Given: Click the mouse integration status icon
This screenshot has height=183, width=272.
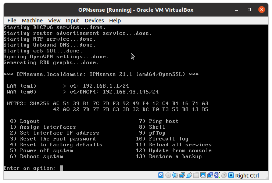Looking at the screenshot, I should 224,175.
